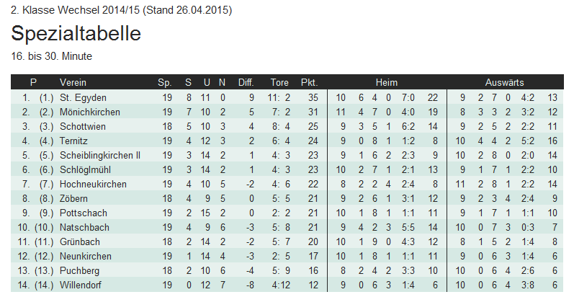Image resolution: width=574 pixels, height=297 pixels.
Task: Select the Sp. column header
Action: coord(165,82)
